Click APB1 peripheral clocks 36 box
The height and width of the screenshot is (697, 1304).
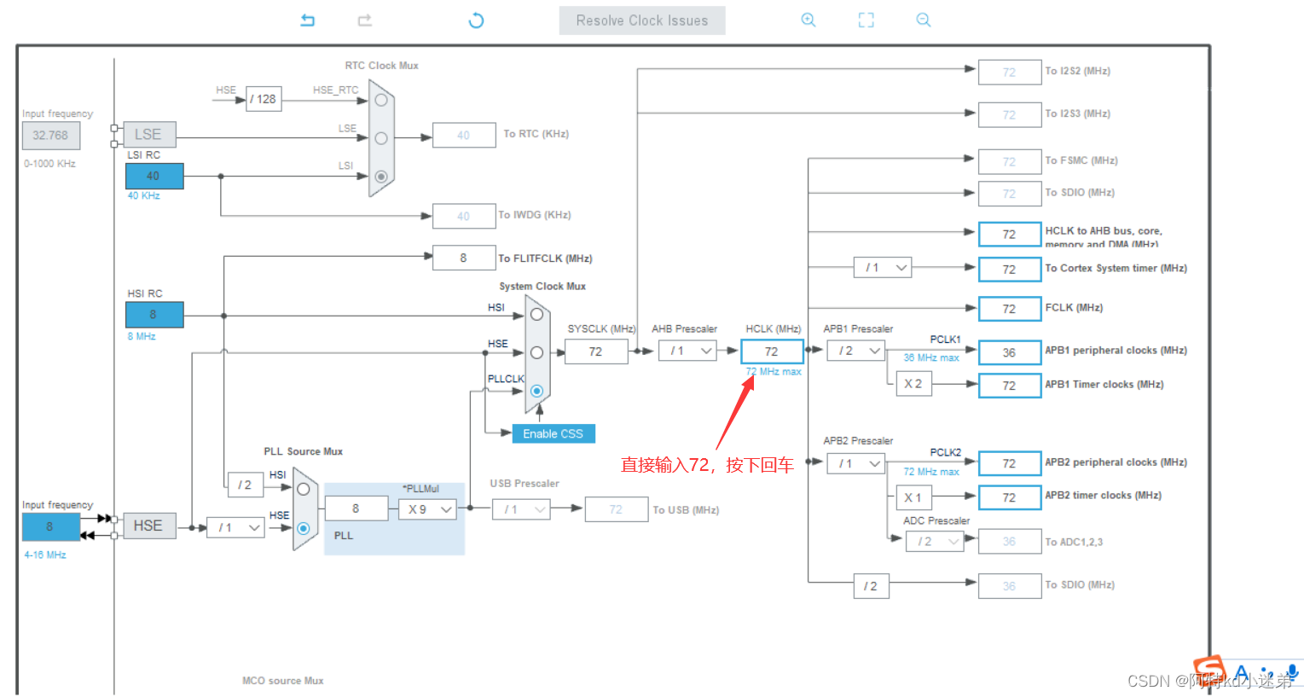1010,352
